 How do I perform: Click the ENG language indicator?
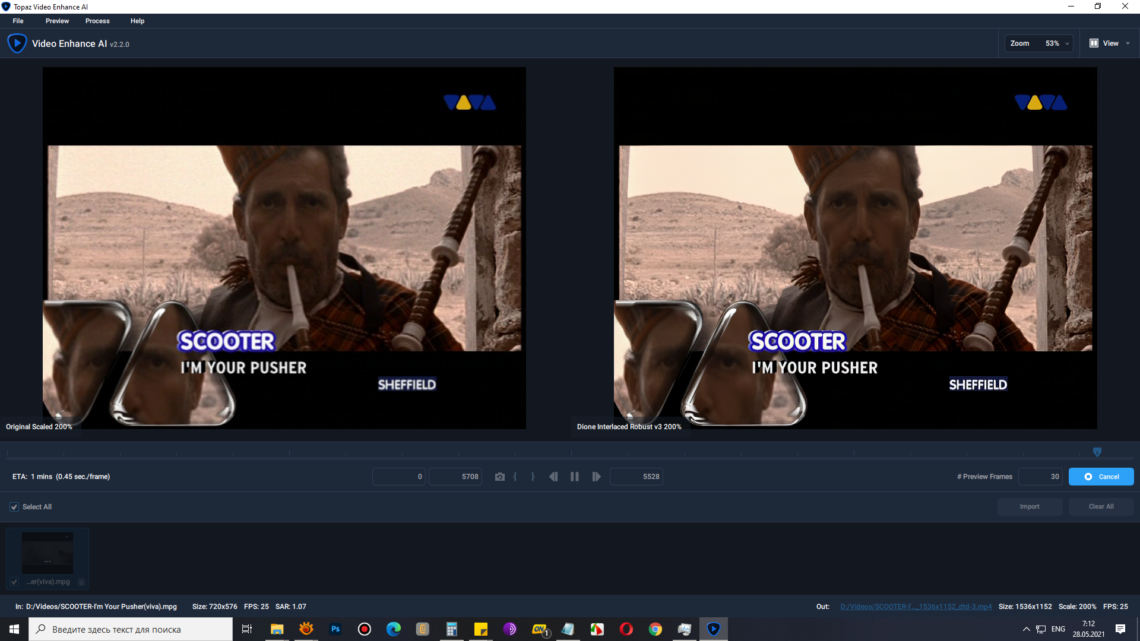1058,629
